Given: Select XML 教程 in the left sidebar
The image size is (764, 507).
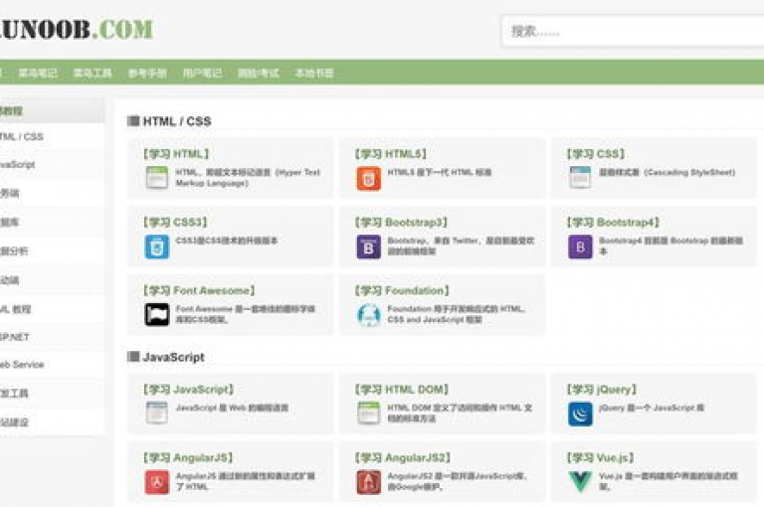Looking at the screenshot, I should [52, 309].
